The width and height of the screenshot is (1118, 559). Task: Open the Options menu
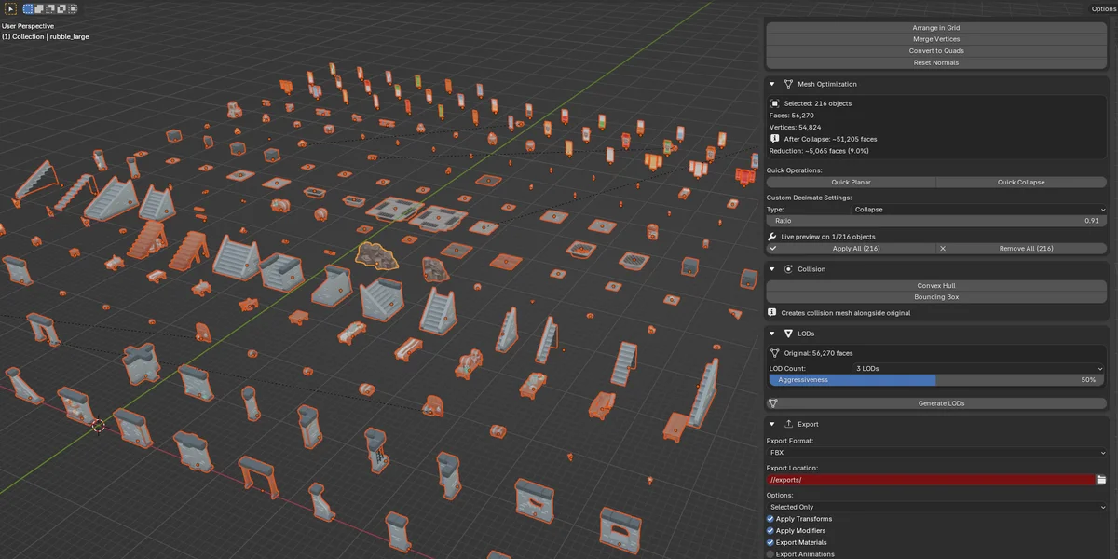tap(1102, 7)
